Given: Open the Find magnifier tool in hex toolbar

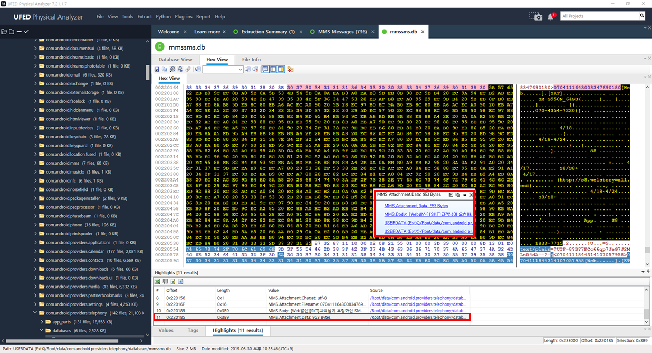Looking at the screenshot, I should pyautogui.click(x=172, y=69).
